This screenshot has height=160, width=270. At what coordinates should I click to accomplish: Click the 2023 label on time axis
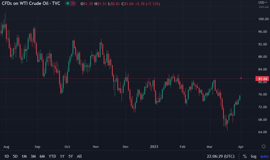(154, 147)
